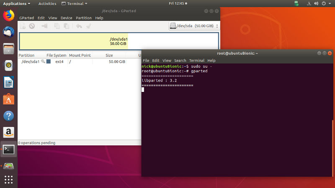
Task: Open the Device menu in GParted
Action: click(x=66, y=18)
